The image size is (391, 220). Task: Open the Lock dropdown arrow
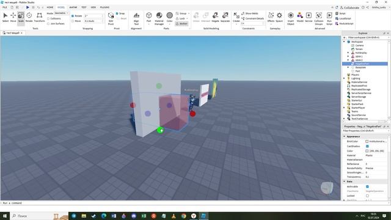[187, 19]
